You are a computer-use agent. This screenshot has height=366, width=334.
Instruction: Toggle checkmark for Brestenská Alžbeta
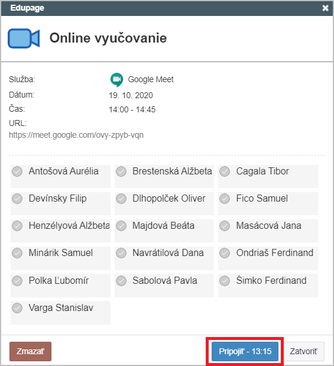pyautogui.click(x=121, y=171)
